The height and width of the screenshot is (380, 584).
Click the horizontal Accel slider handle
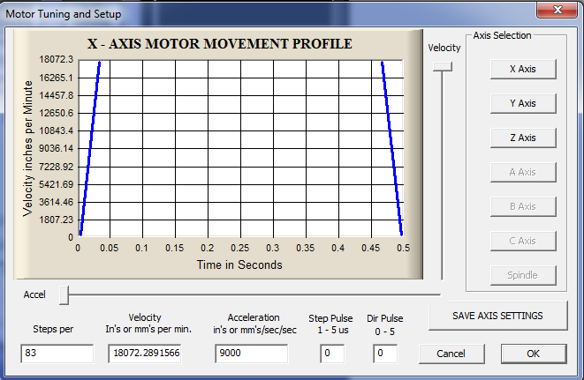coord(64,295)
